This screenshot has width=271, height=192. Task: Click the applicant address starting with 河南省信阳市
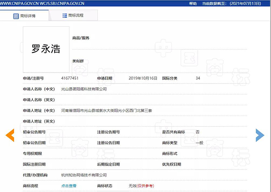tap(107, 111)
